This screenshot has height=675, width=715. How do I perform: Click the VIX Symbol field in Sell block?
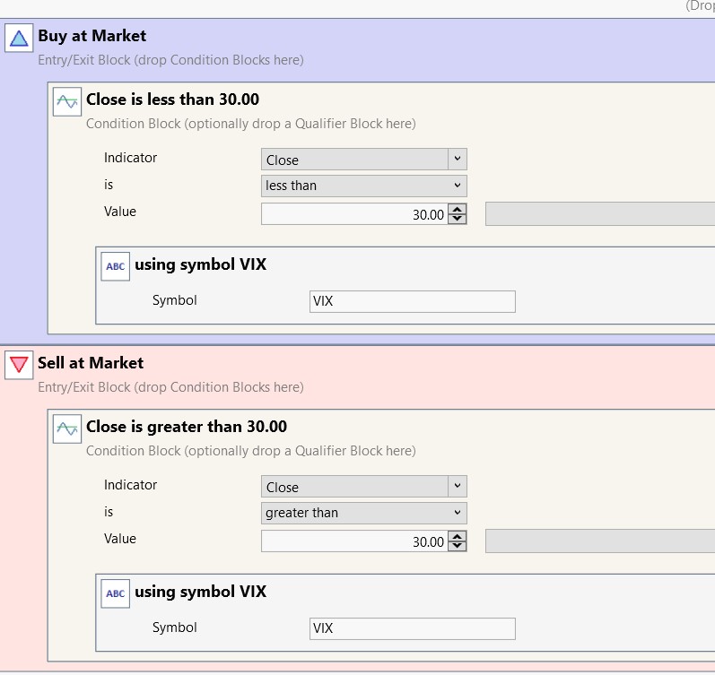(412, 628)
